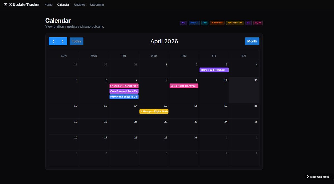Open the Home nav link
The width and height of the screenshot is (334, 184).
(48, 4)
